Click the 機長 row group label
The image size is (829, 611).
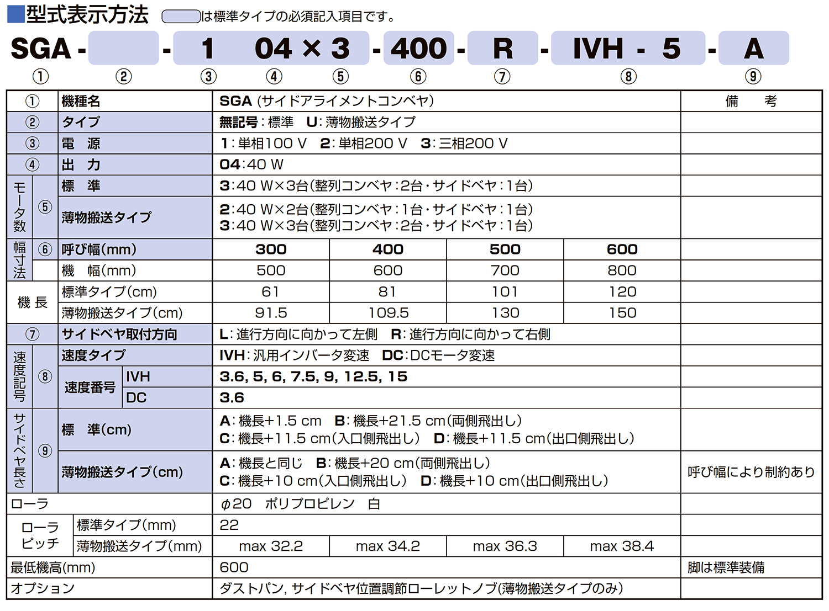tap(33, 302)
